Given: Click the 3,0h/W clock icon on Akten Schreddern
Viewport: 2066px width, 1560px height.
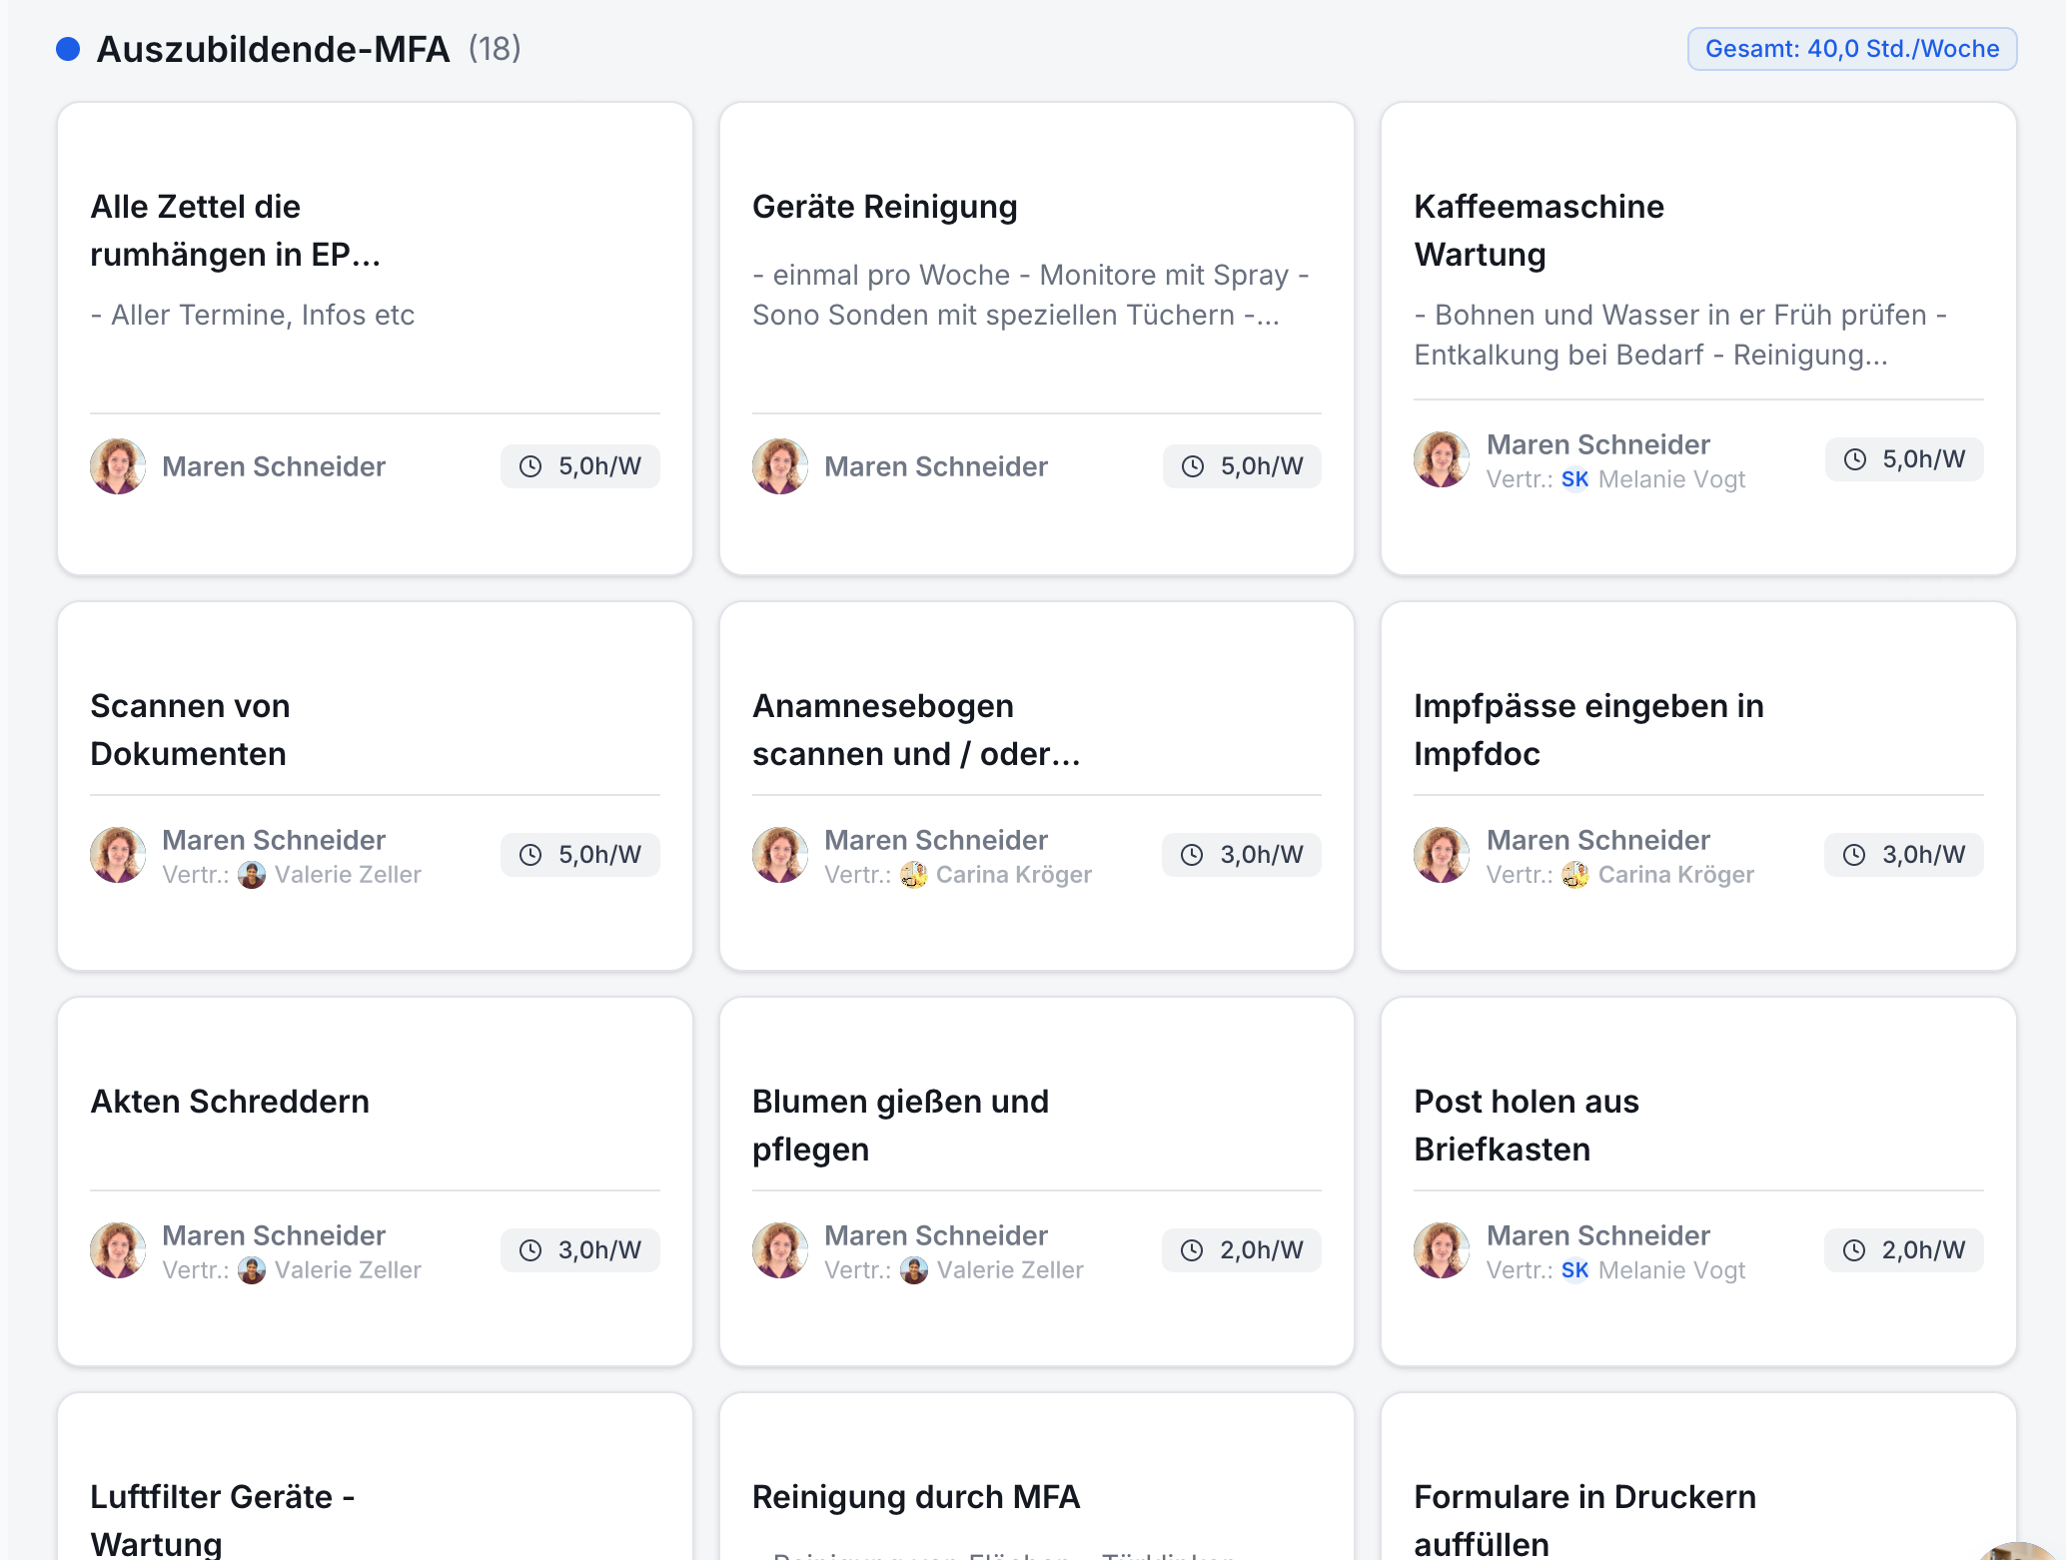Looking at the screenshot, I should click(530, 1250).
